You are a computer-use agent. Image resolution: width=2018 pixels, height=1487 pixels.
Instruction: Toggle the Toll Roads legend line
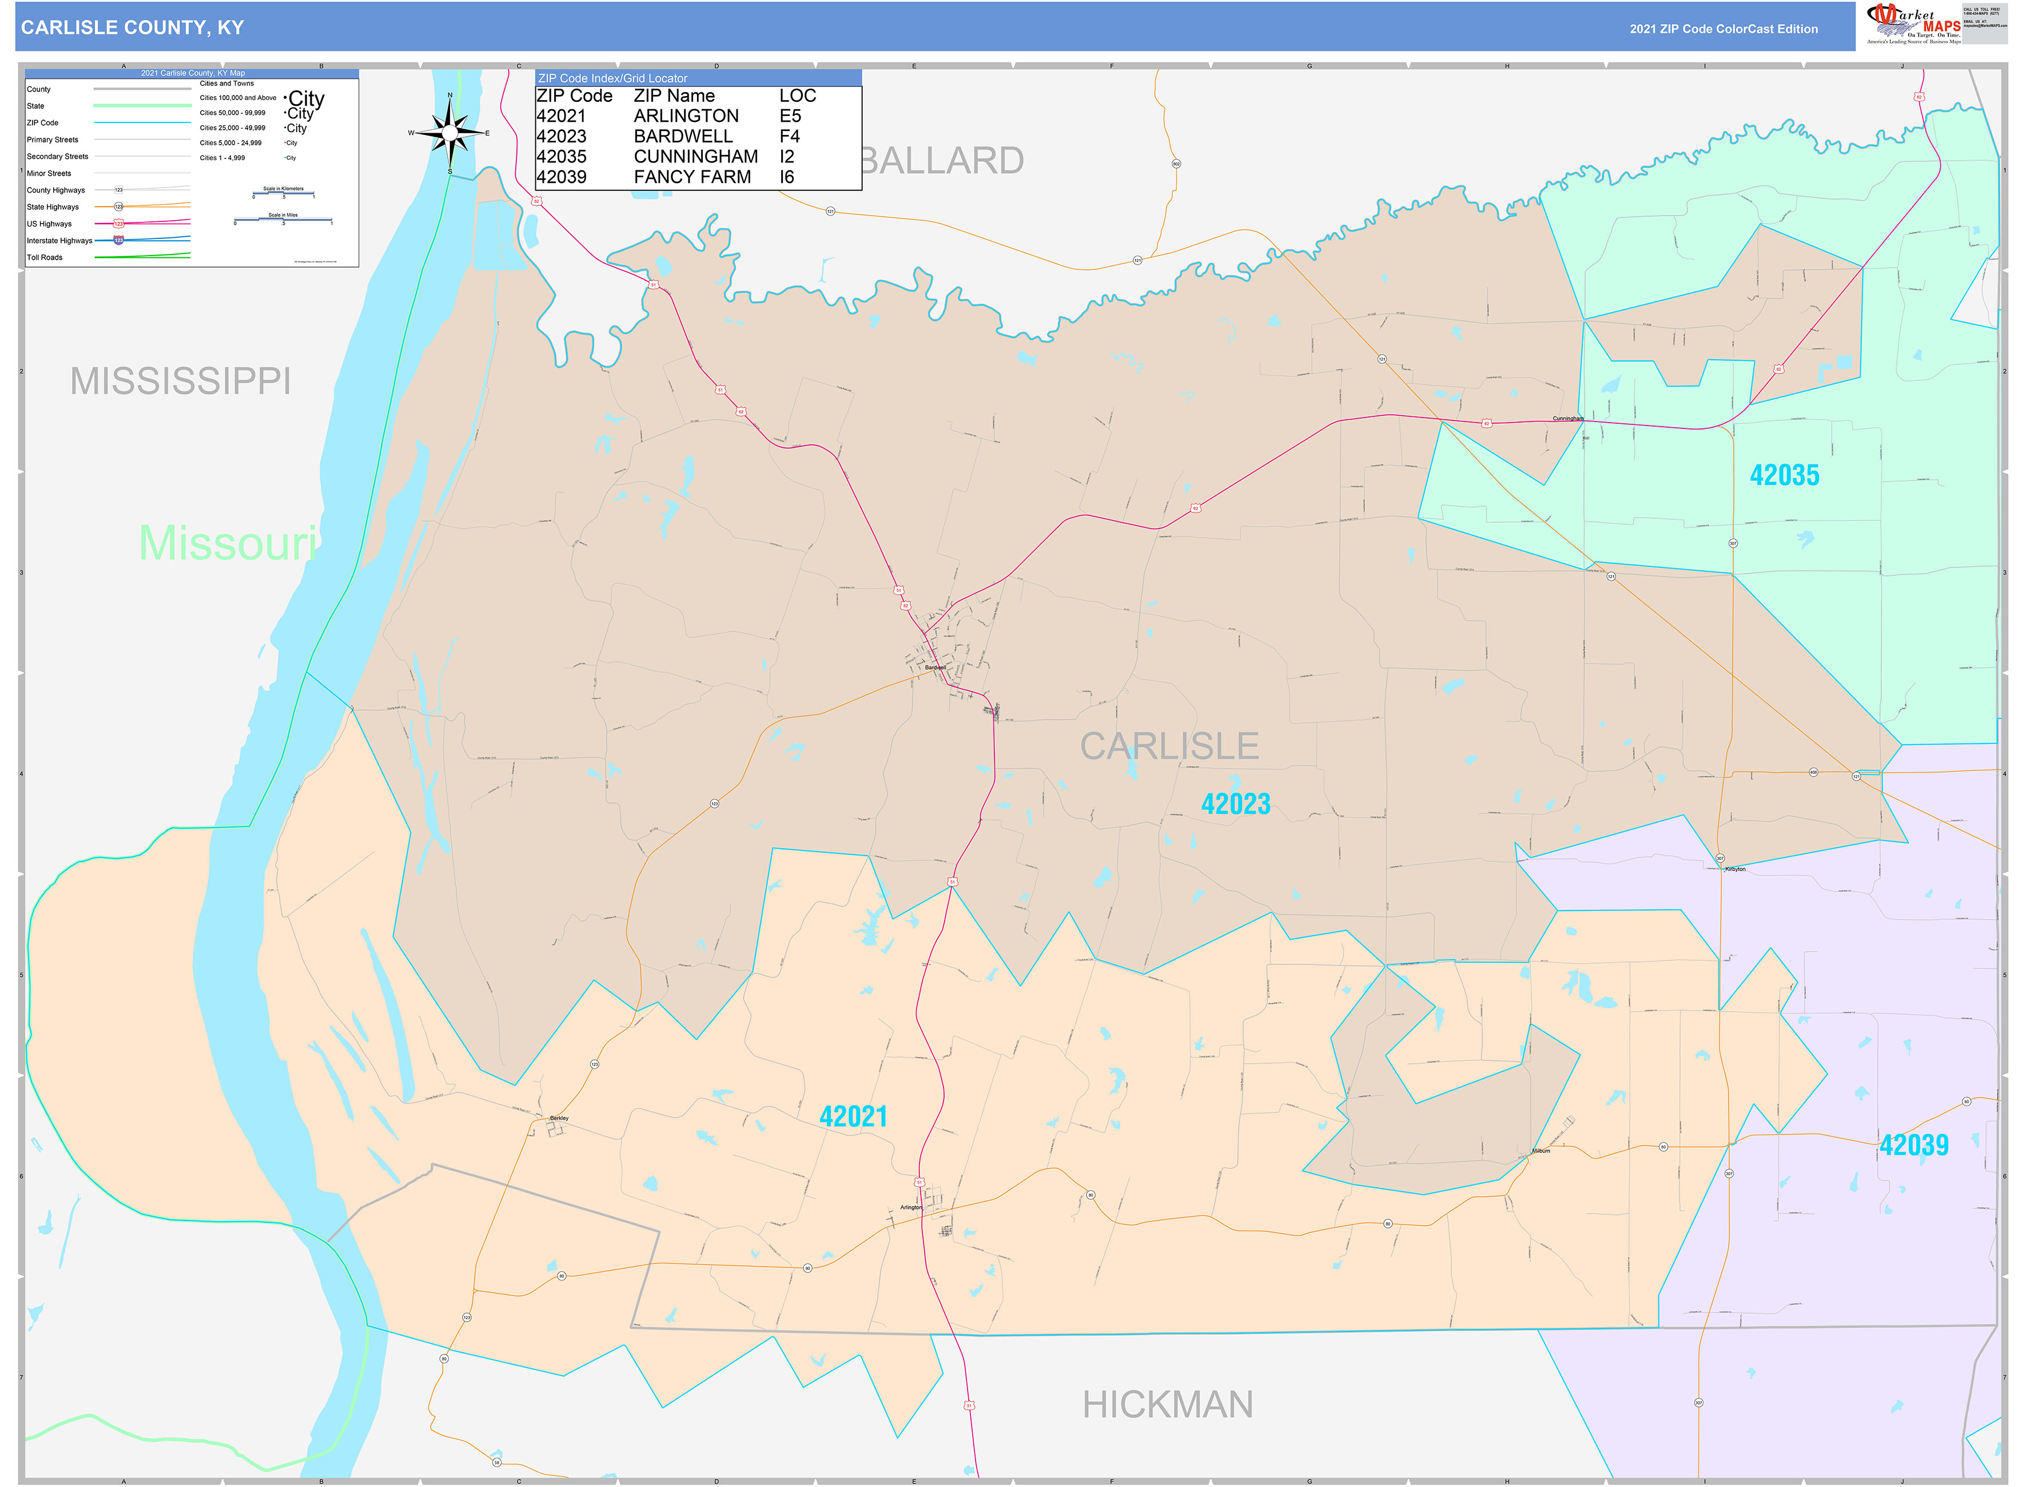[x=142, y=257]
